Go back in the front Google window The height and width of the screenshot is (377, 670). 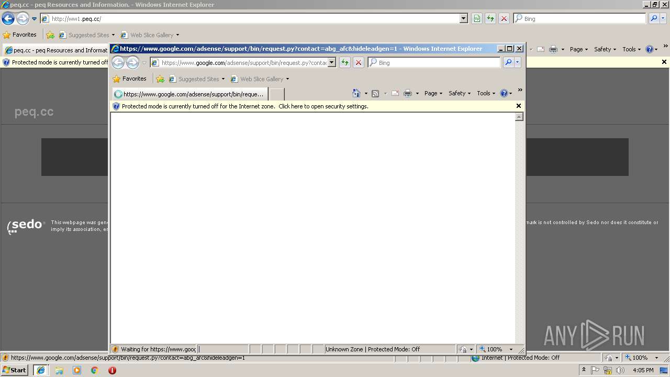click(118, 63)
